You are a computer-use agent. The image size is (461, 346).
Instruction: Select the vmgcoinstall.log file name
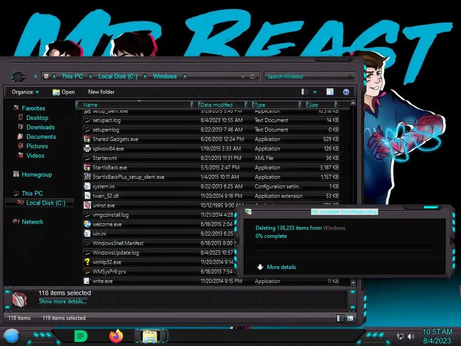(x=111, y=215)
